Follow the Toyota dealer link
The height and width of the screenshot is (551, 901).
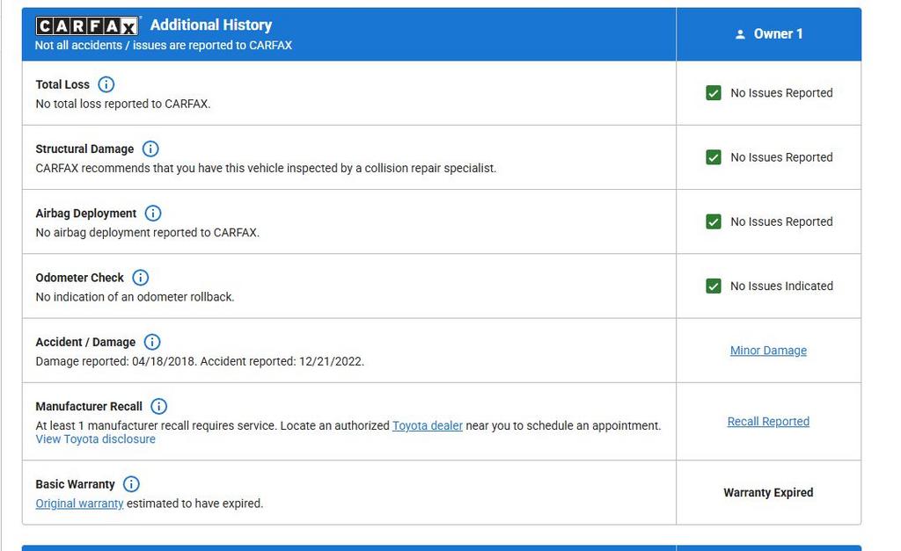coord(428,425)
